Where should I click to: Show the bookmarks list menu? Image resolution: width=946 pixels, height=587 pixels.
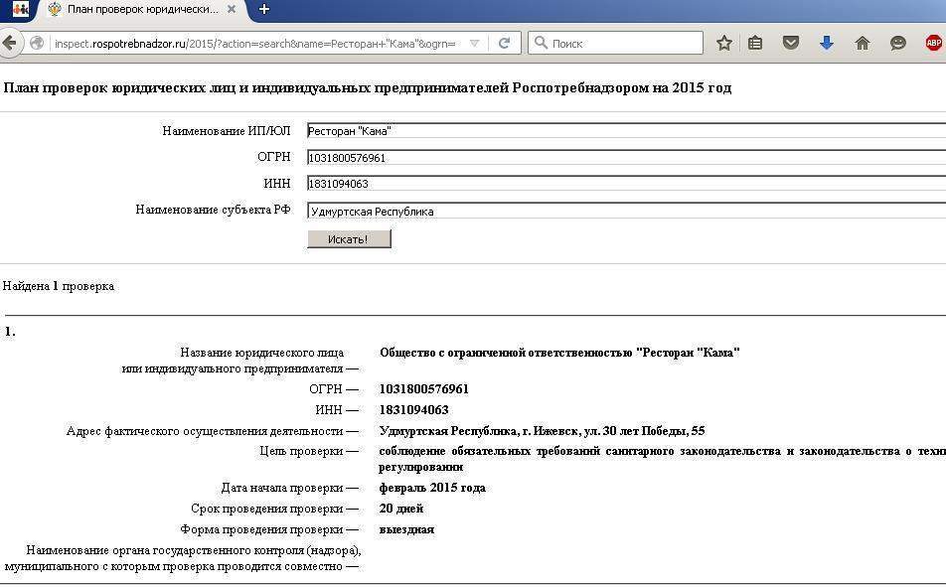(755, 43)
